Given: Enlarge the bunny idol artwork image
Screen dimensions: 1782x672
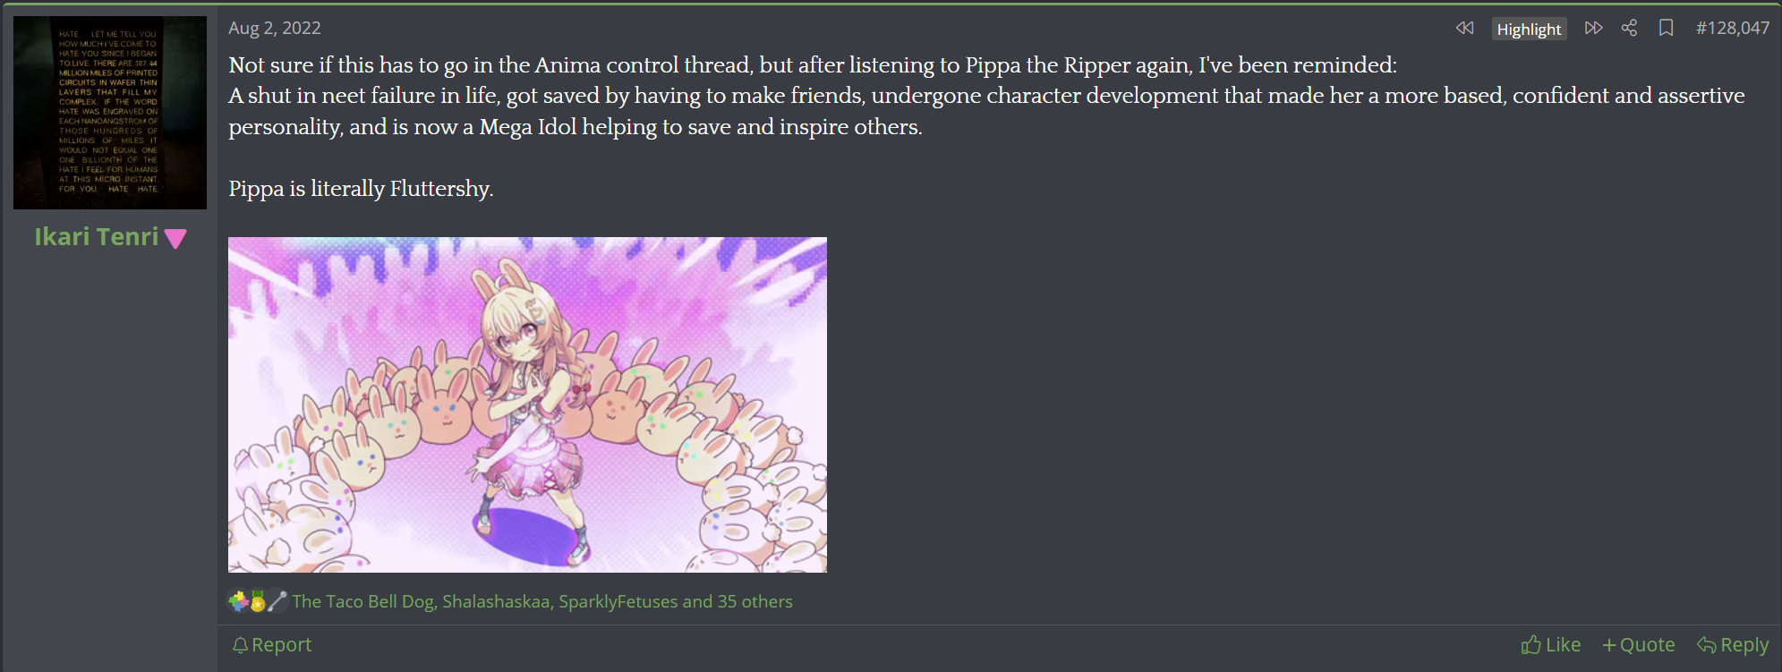Looking at the screenshot, I should tap(527, 404).
